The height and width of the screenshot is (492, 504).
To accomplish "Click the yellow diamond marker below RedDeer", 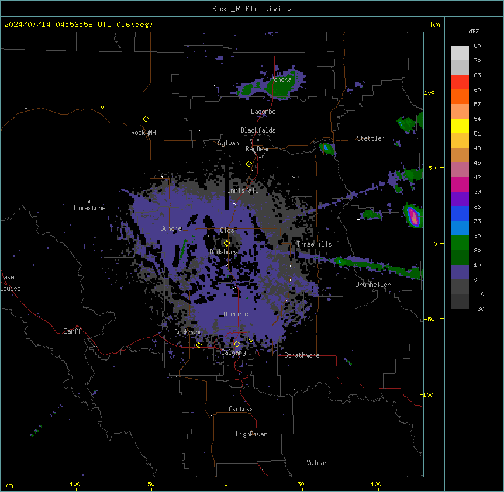I will coord(248,164).
